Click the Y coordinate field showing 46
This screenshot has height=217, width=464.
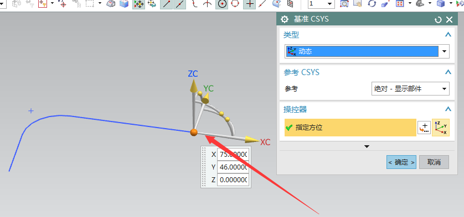tap(233, 167)
